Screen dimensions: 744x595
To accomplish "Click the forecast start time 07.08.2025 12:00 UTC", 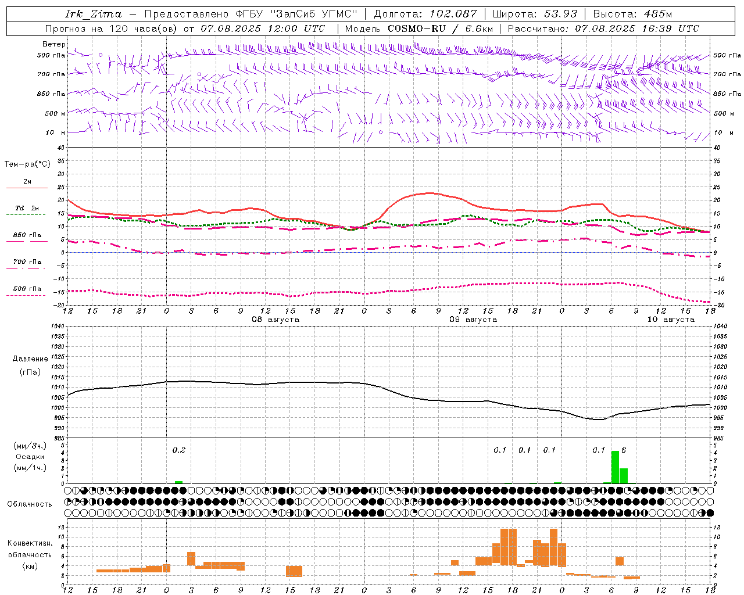I will [263, 28].
